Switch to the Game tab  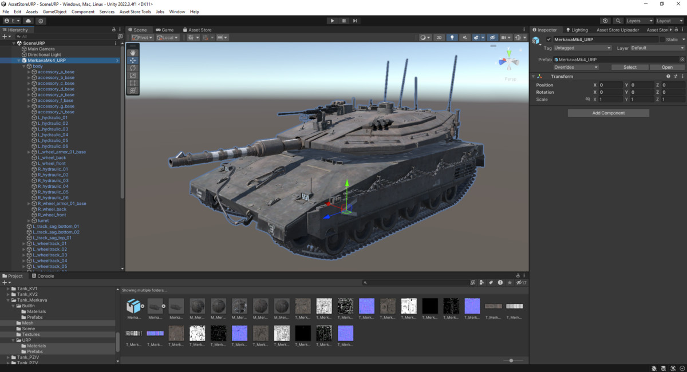tap(165, 29)
